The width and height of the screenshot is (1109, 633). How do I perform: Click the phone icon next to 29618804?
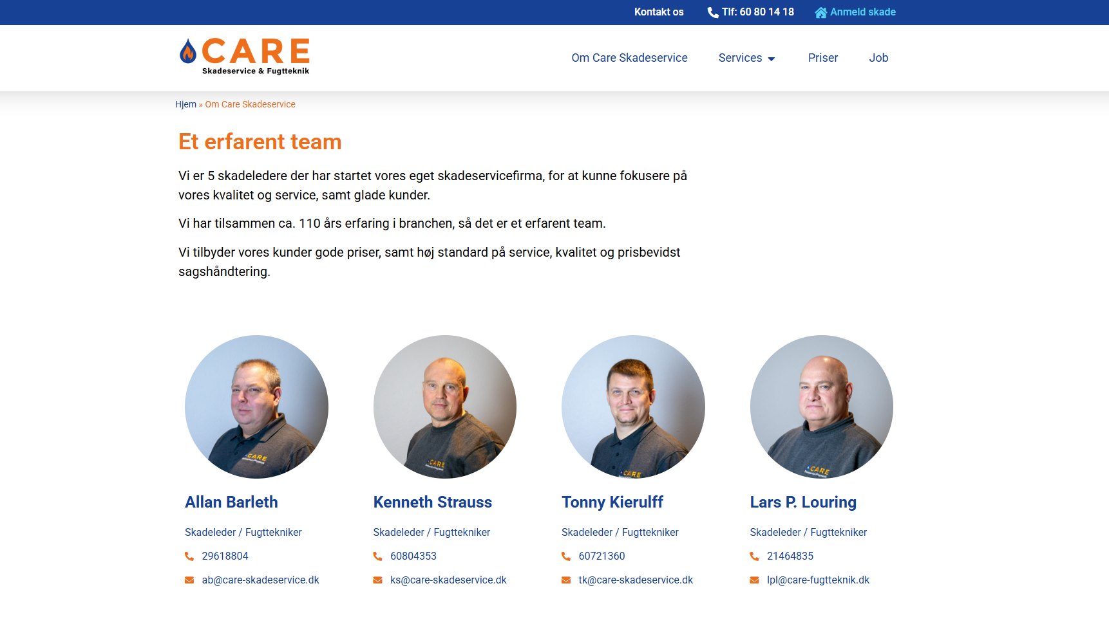point(189,556)
